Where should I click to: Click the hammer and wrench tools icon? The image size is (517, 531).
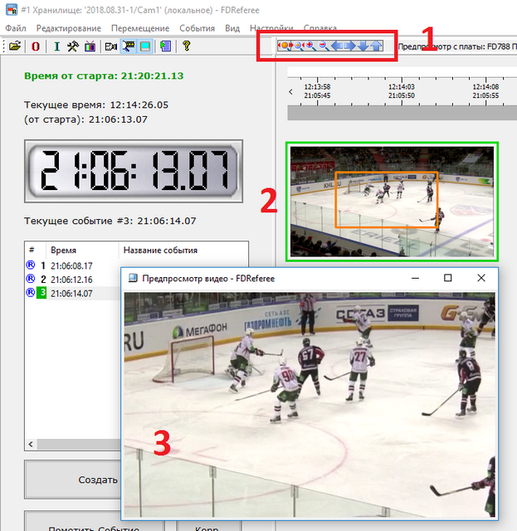(x=72, y=46)
